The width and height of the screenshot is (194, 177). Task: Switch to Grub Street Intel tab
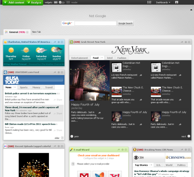pos(110,58)
